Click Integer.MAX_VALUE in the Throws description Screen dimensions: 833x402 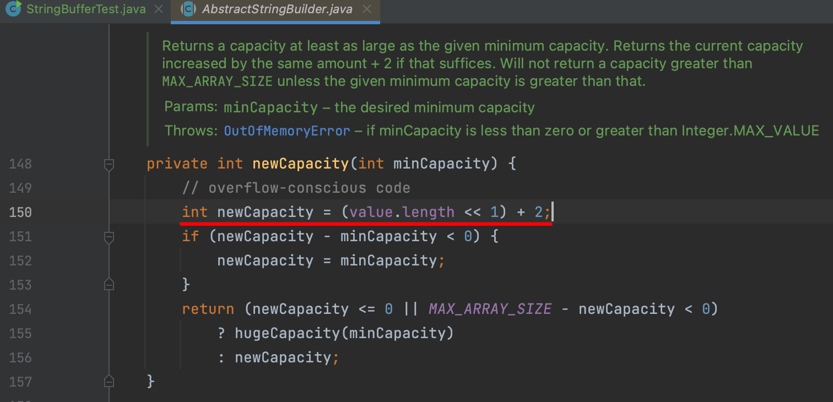click(750, 131)
